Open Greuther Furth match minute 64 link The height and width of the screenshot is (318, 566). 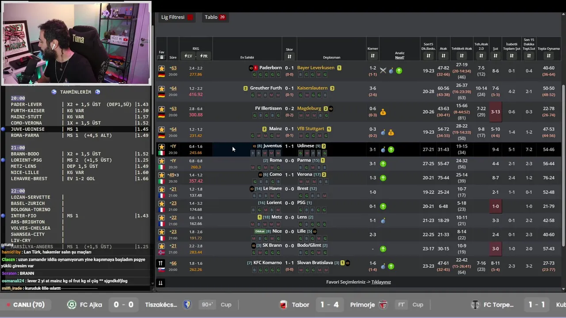pyautogui.click(x=173, y=88)
